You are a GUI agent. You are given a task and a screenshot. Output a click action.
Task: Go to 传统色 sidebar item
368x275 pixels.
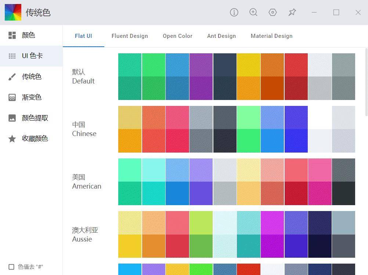coord(31,76)
